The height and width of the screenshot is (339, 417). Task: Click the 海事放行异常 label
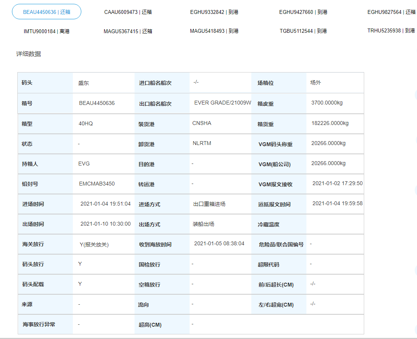pos(39,324)
